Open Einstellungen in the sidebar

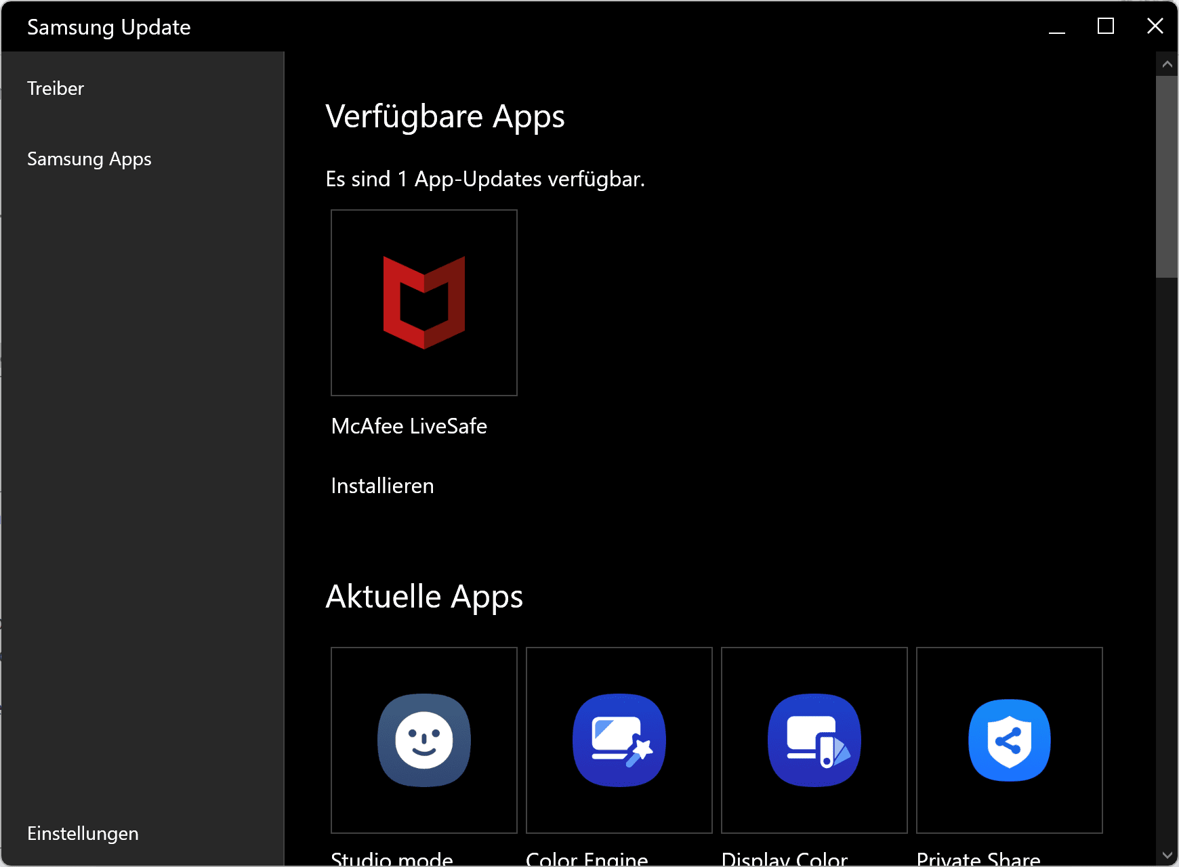pyautogui.click(x=83, y=834)
